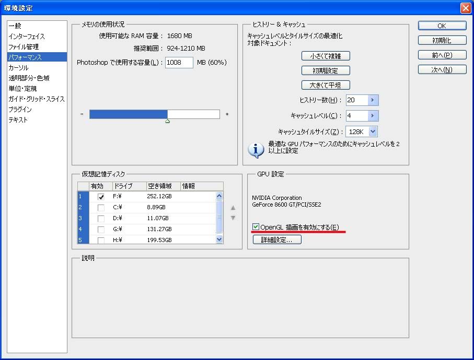Click the 初期設定 cache optimization button
The width and height of the screenshot is (474, 360).
tap(326, 70)
